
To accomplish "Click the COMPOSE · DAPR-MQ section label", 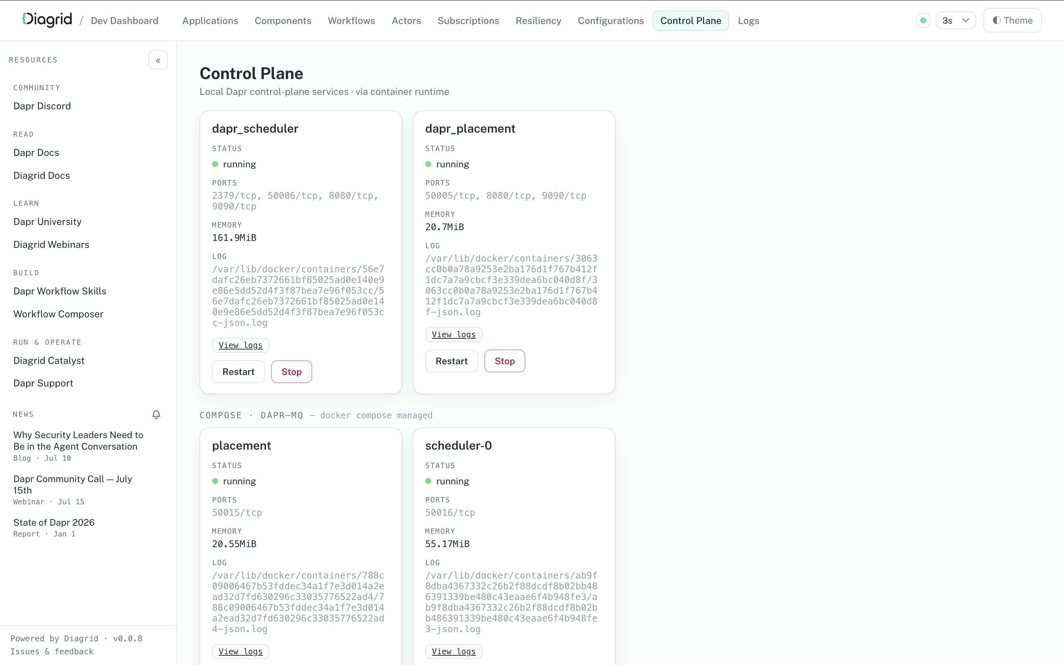I will click(252, 415).
